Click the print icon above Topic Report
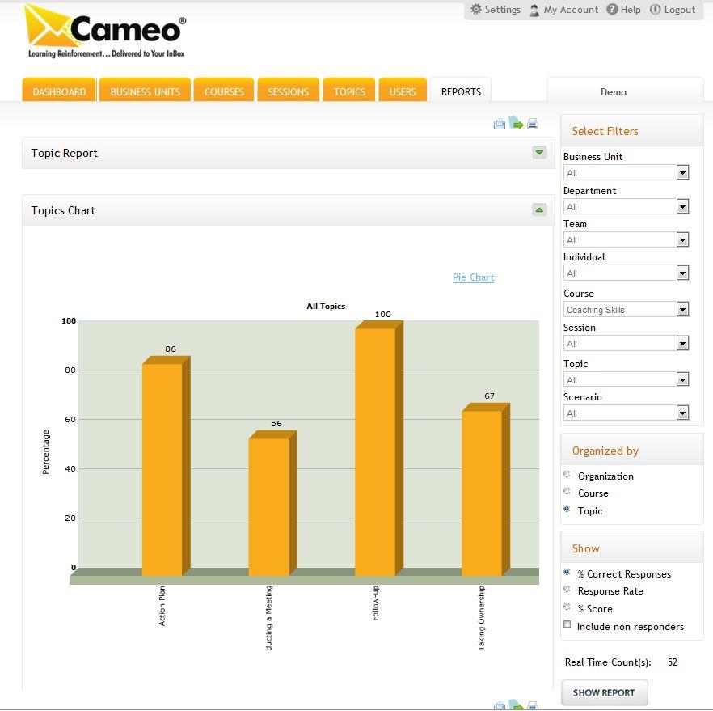Screen dimensions: 713x711 pyautogui.click(x=533, y=124)
